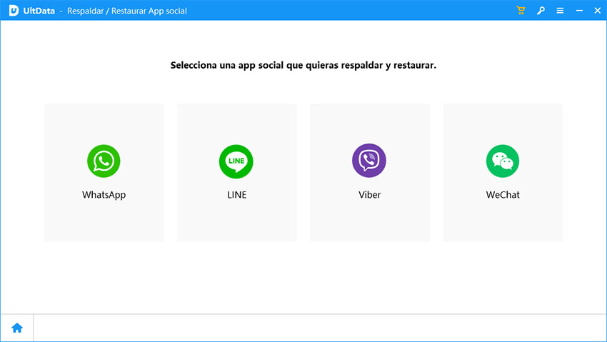This screenshot has width=607, height=342.
Task: Click the LINE label text
Action: click(236, 195)
